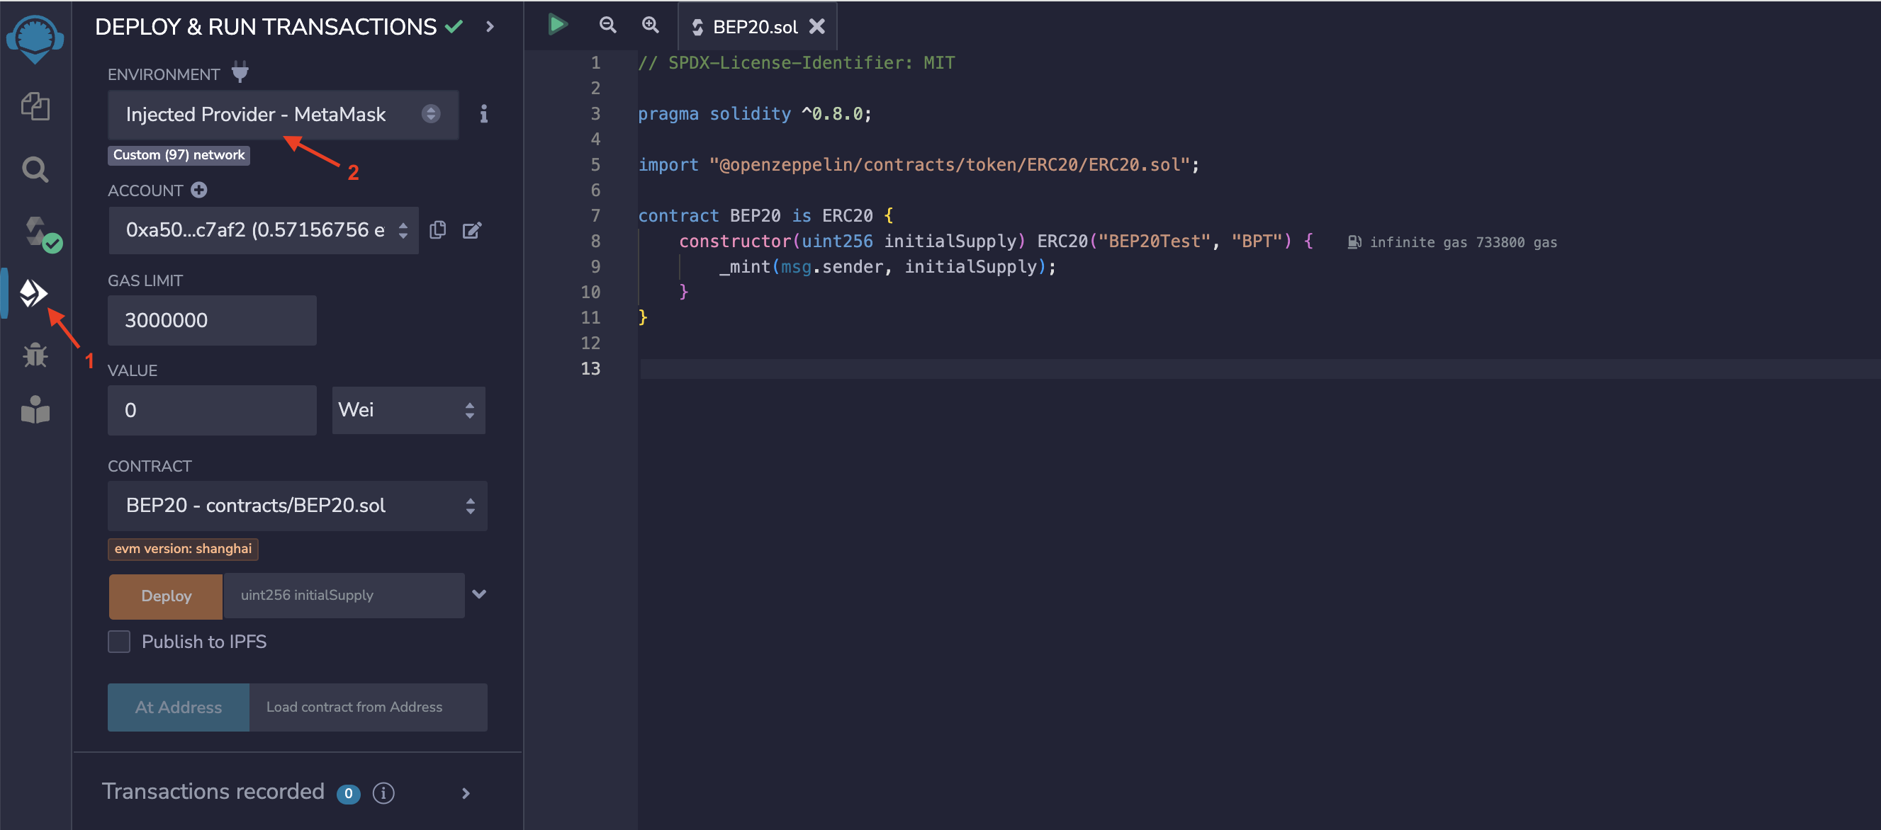Open the BEP20 contract selector dropdown

coord(297,506)
